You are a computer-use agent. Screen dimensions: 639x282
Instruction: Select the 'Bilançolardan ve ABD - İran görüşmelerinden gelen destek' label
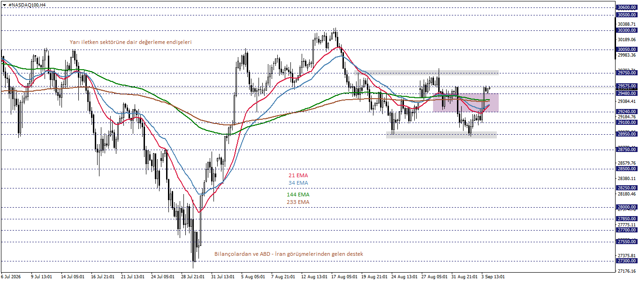[289, 254]
